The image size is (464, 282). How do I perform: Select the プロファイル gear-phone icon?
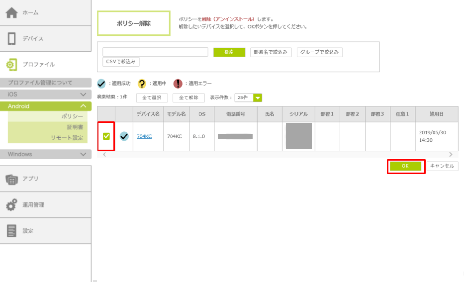[11, 65]
